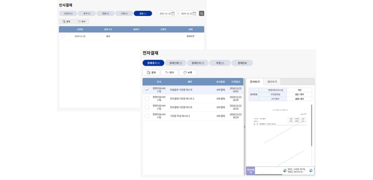Click arrival time 2024/11/22 18:24
The width and height of the screenshot is (373, 180).
[x=235, y=116]
